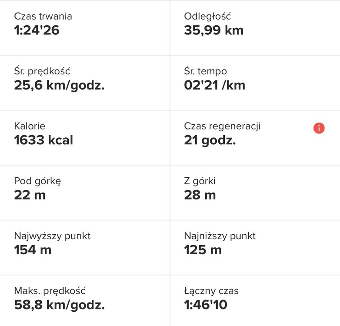Tap the 1633 kcal value
This screenshot has height=326, width=340.
coord(43,140)
